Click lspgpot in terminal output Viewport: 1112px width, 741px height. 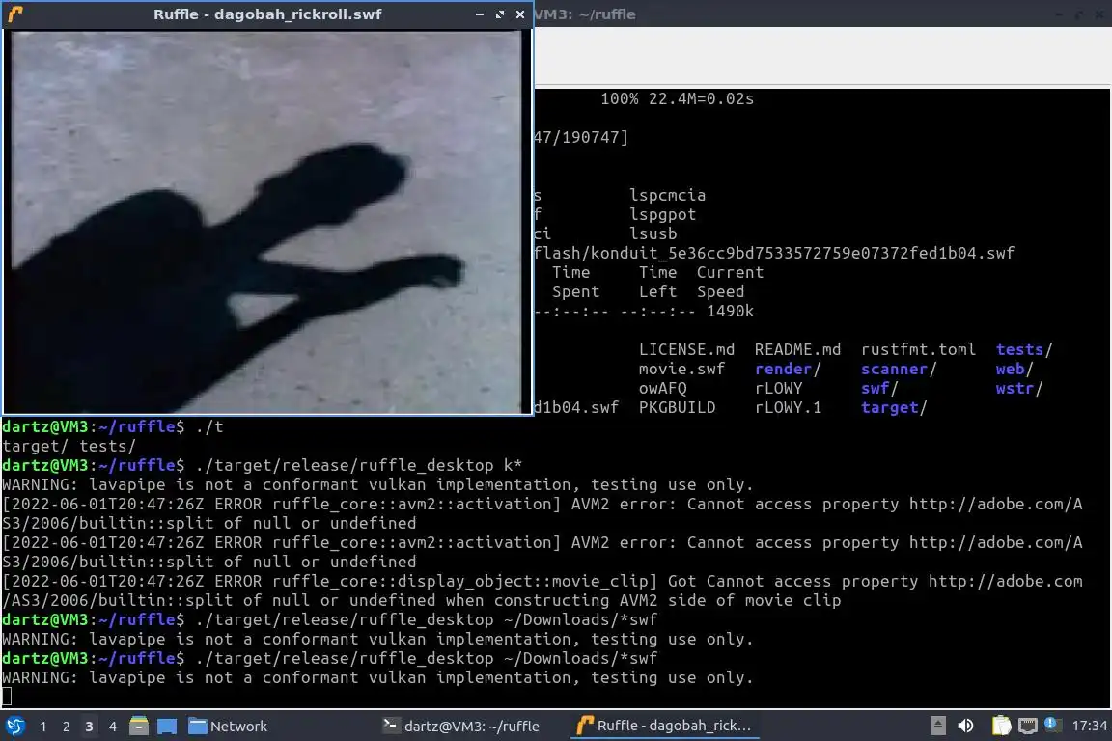click(662, 214)
